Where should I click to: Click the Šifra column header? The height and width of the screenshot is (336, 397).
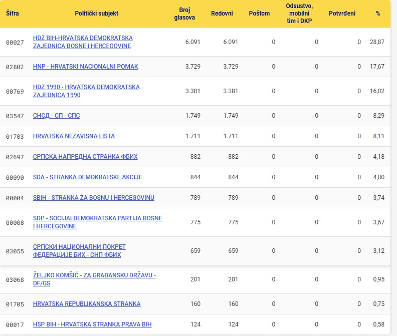click(13, 14)
